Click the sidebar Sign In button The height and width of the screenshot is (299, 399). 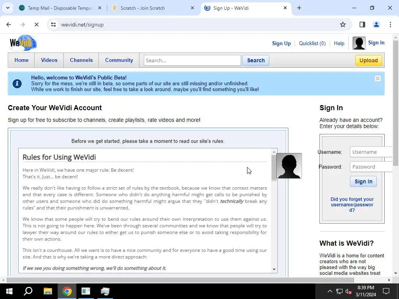(x=363, y=181)
